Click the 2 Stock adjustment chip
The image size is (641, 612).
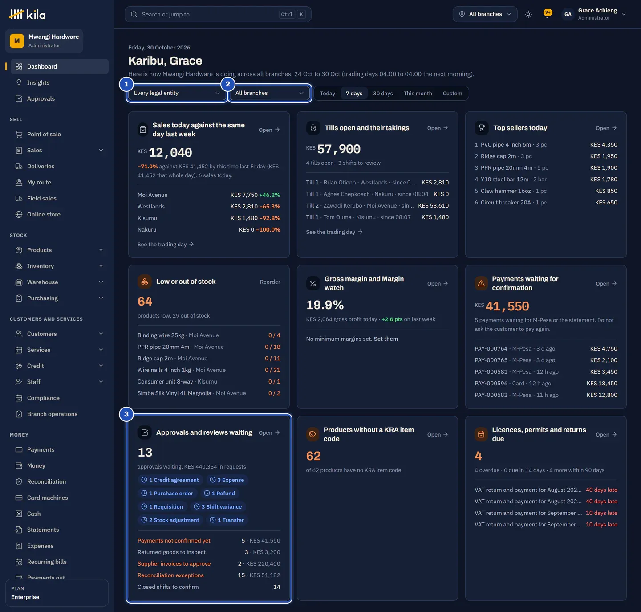point(170,520)
